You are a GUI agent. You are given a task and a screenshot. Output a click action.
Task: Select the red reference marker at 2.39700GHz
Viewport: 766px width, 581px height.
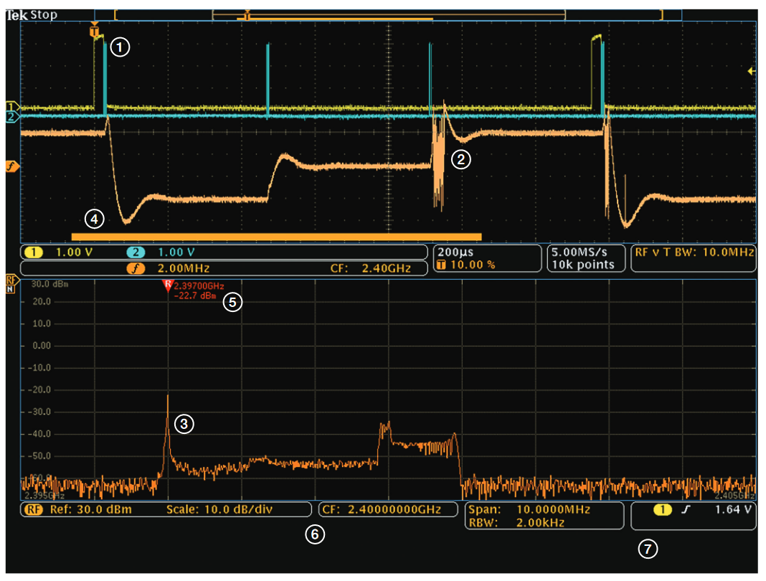click(168, 285)
